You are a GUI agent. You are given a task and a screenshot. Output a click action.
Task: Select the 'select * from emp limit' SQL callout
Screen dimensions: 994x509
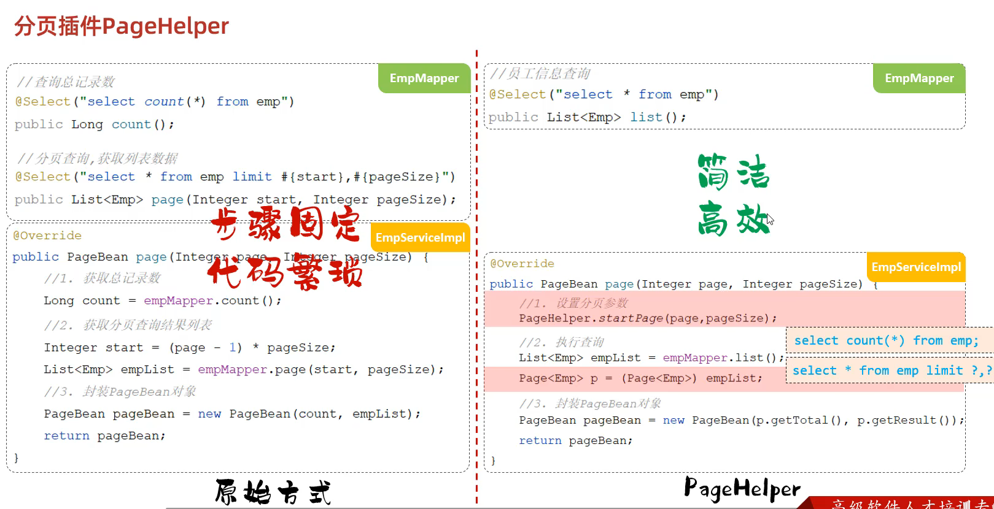coord(890,370)
